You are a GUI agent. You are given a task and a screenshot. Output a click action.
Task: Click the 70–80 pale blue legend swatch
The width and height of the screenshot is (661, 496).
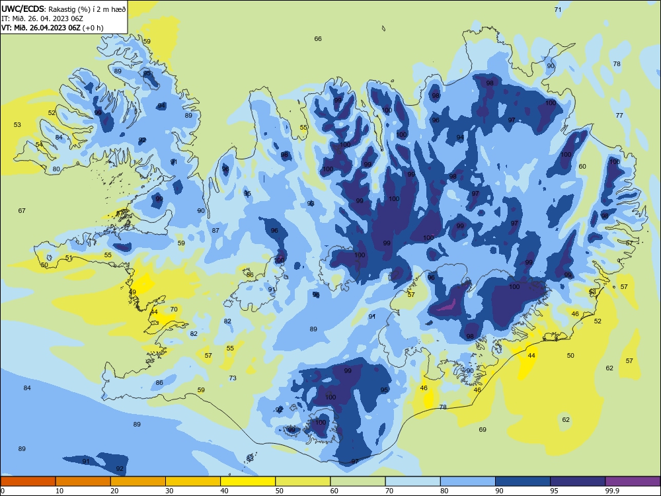click(x=412, y=481)
